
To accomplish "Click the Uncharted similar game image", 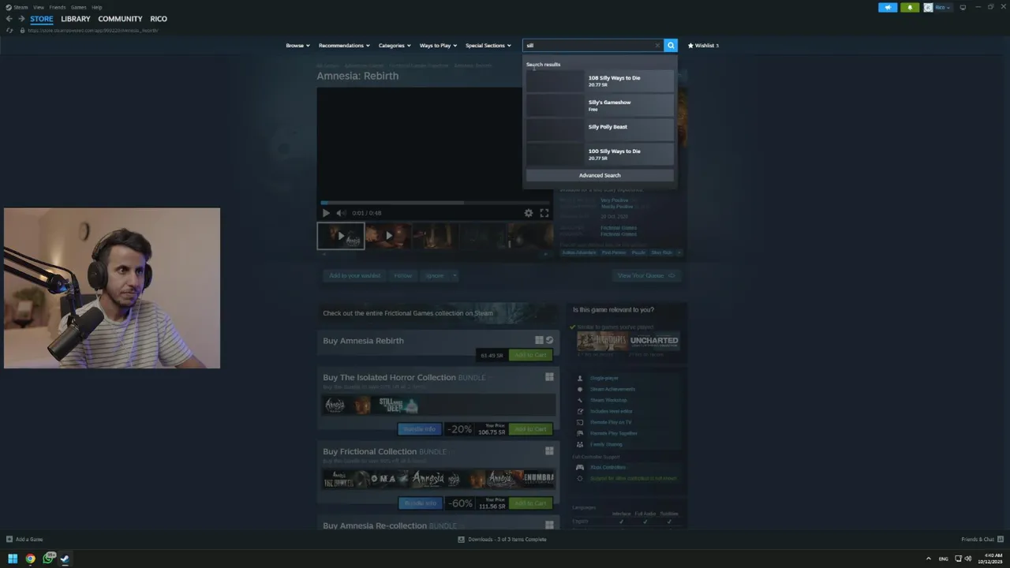I will click(654, 342).
